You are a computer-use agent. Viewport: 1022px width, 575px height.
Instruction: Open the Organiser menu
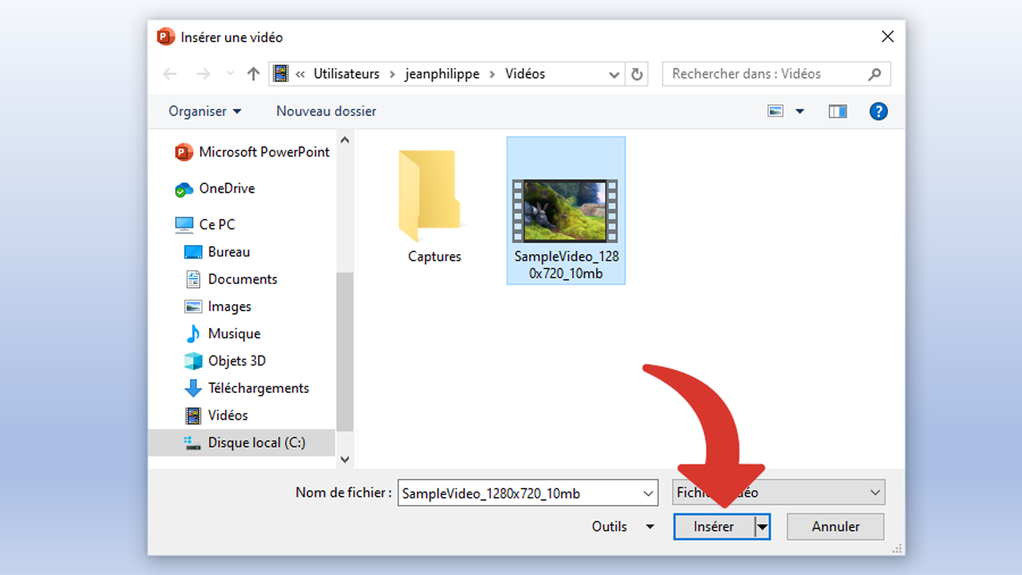pyautogui.click(x=205, y=111)
